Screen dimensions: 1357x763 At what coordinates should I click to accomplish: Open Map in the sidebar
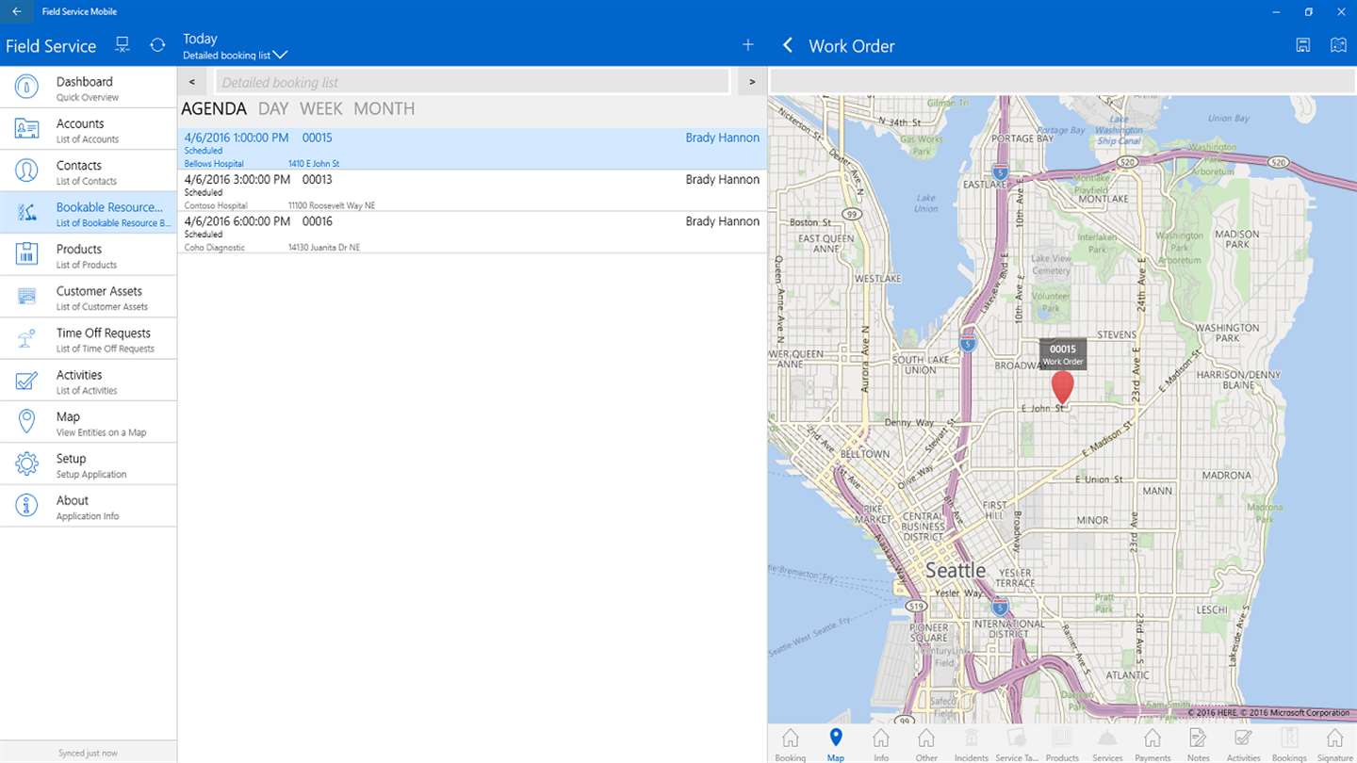coord(89,422)
